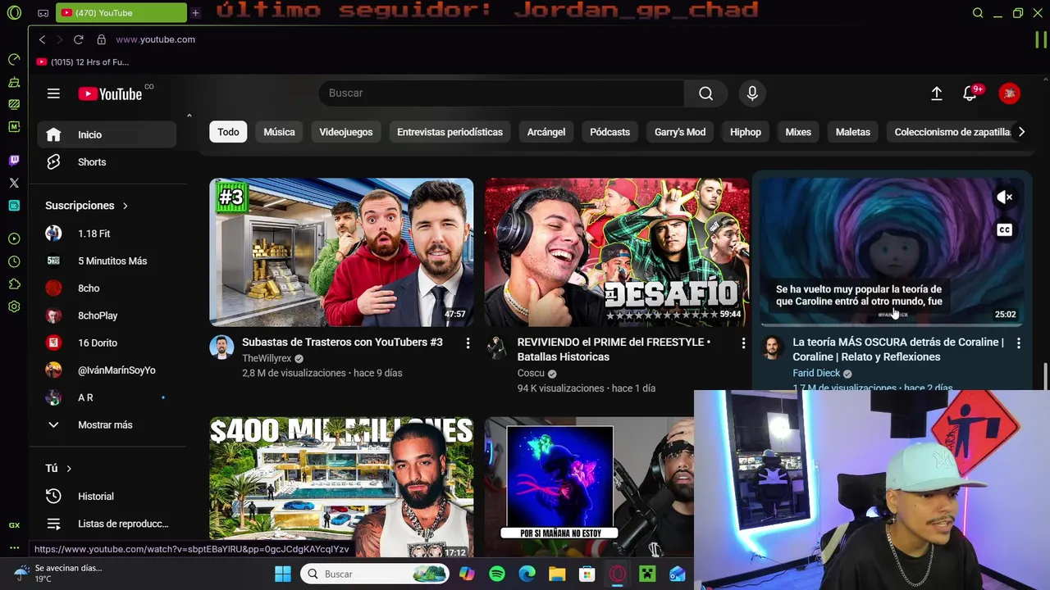Open Shorts in YouTube sidebar
The width and height of the screenshot is (1050, 590).
(x=107, y=162)
